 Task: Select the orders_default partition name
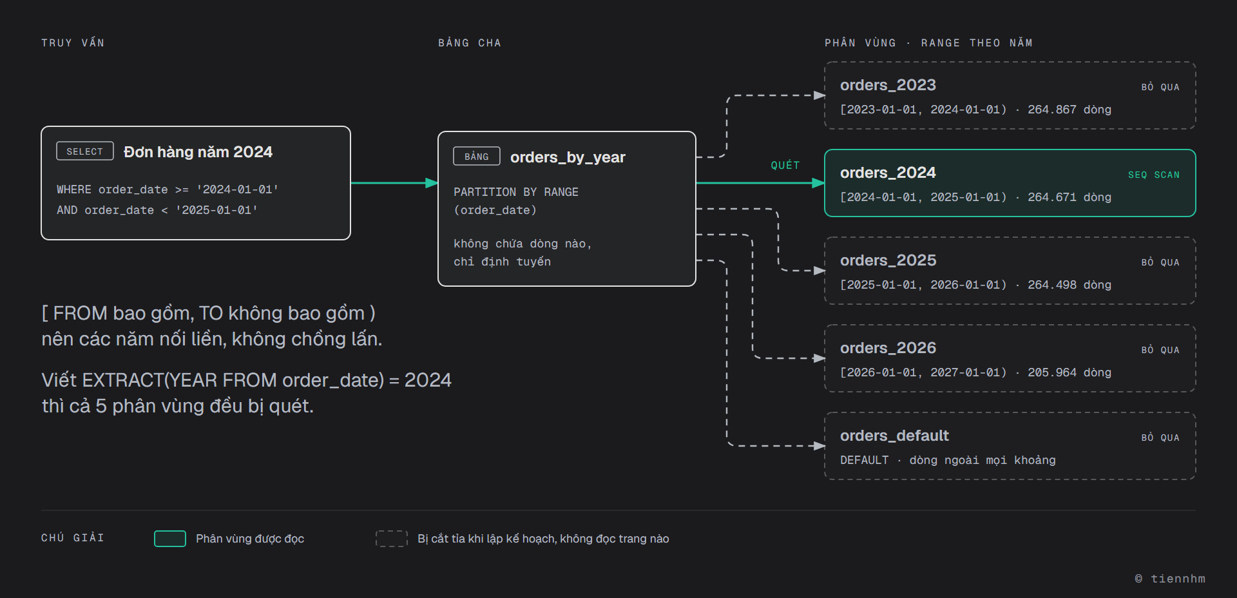(894, 436)
